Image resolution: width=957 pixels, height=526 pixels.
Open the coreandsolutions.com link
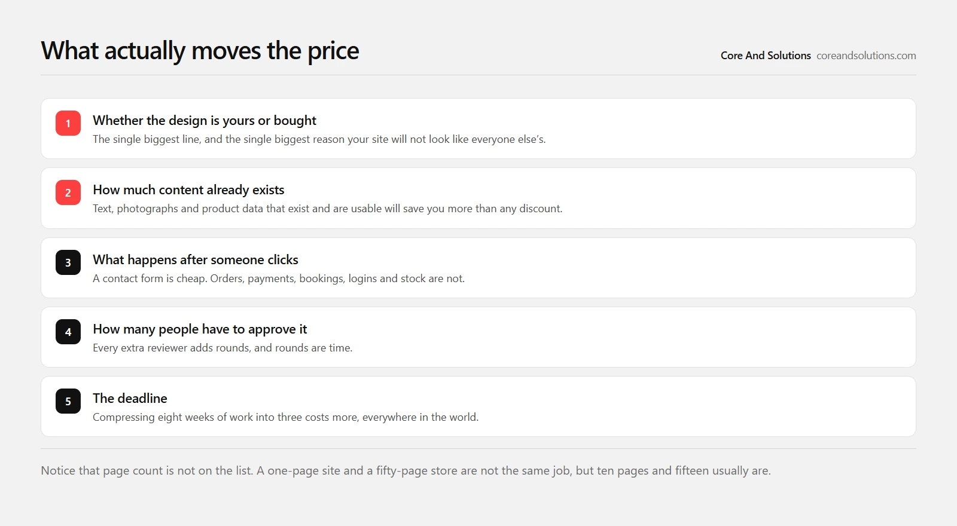point(866,56)
